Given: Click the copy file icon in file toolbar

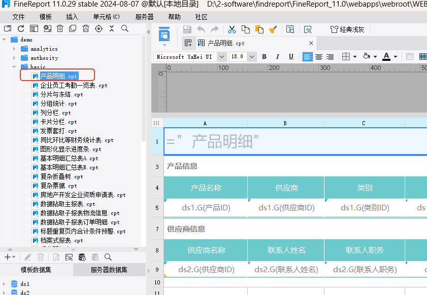Looking at the screenshot, I should (x=73, y=28).
